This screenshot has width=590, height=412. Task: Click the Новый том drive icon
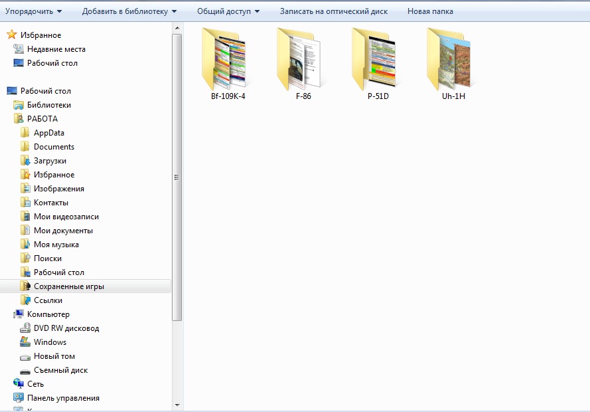click(25, 356)
